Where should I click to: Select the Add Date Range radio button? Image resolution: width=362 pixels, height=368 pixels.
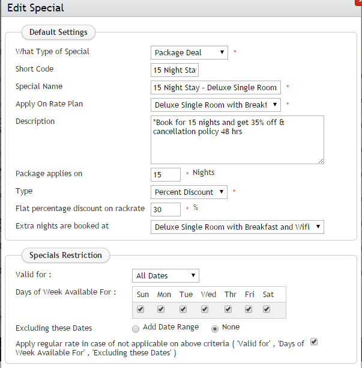[136, 328]
